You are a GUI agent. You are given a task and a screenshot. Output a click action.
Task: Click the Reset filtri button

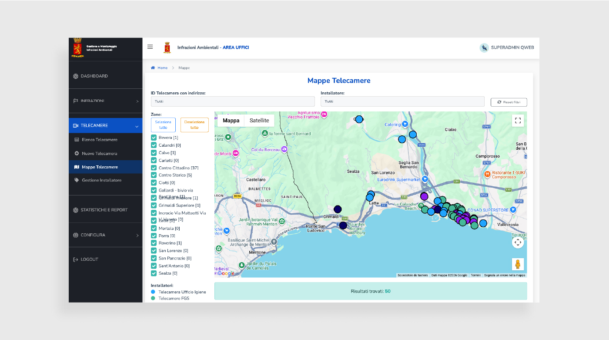509,102
